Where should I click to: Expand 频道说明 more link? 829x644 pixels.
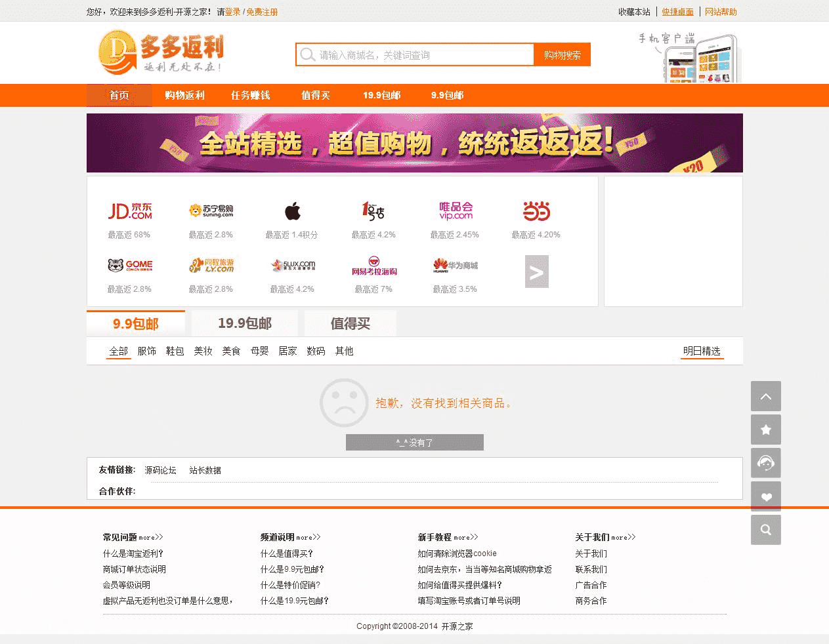pos(308,537)
